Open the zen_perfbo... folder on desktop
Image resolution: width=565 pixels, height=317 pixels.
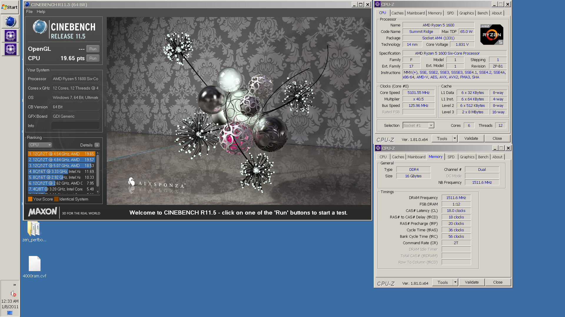[x=34, y=232]
